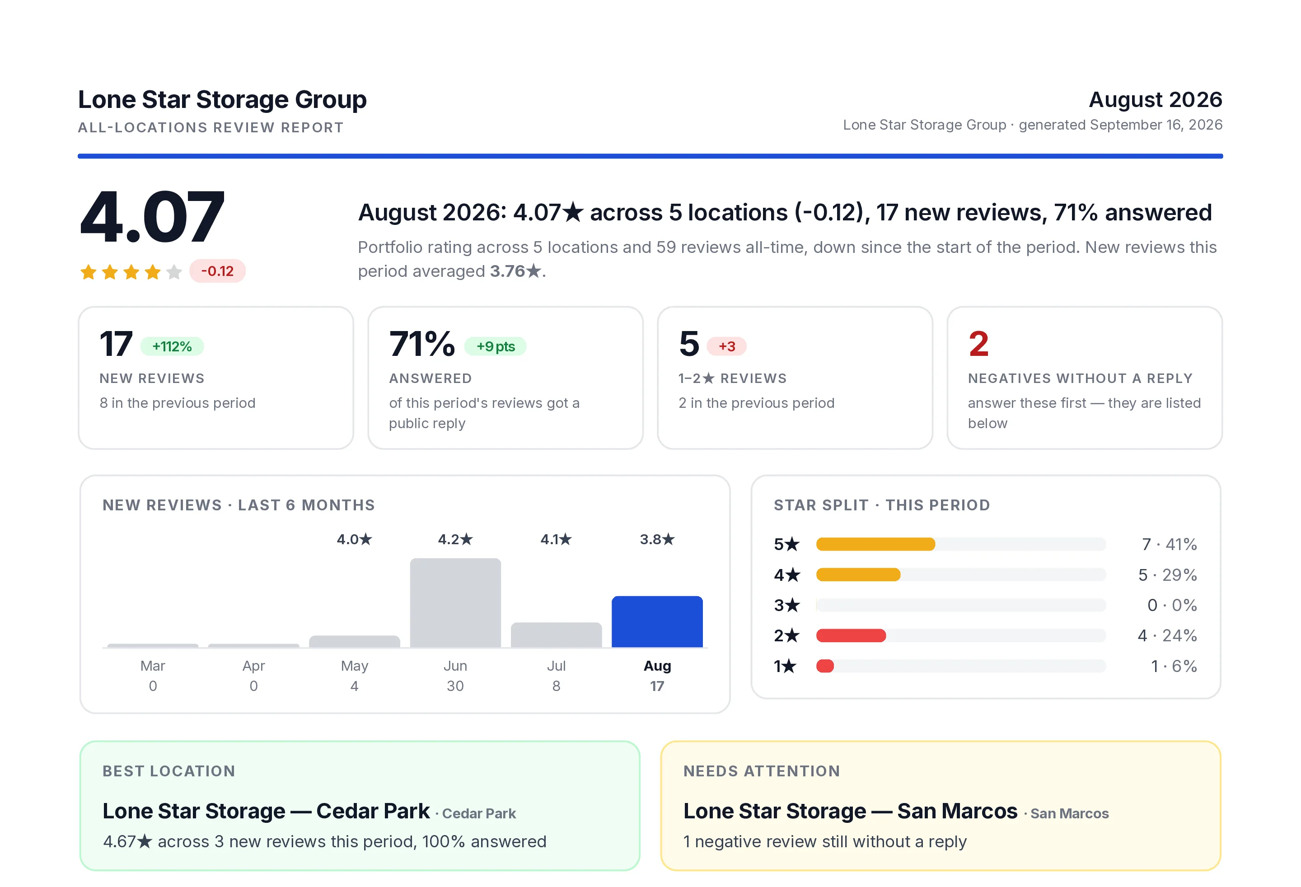The height and width of the screenshot is (887, 1301).
Task: Click the 4★ progress bar
Action: tap(961, 575)
